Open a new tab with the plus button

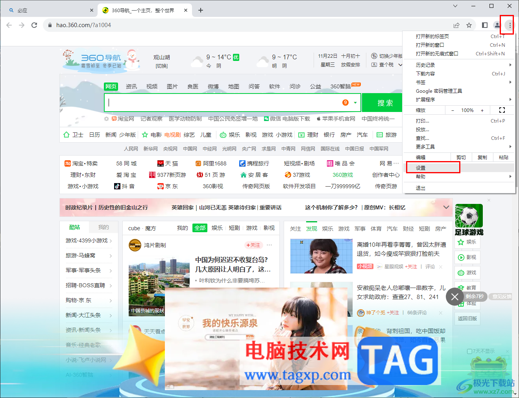201,10
